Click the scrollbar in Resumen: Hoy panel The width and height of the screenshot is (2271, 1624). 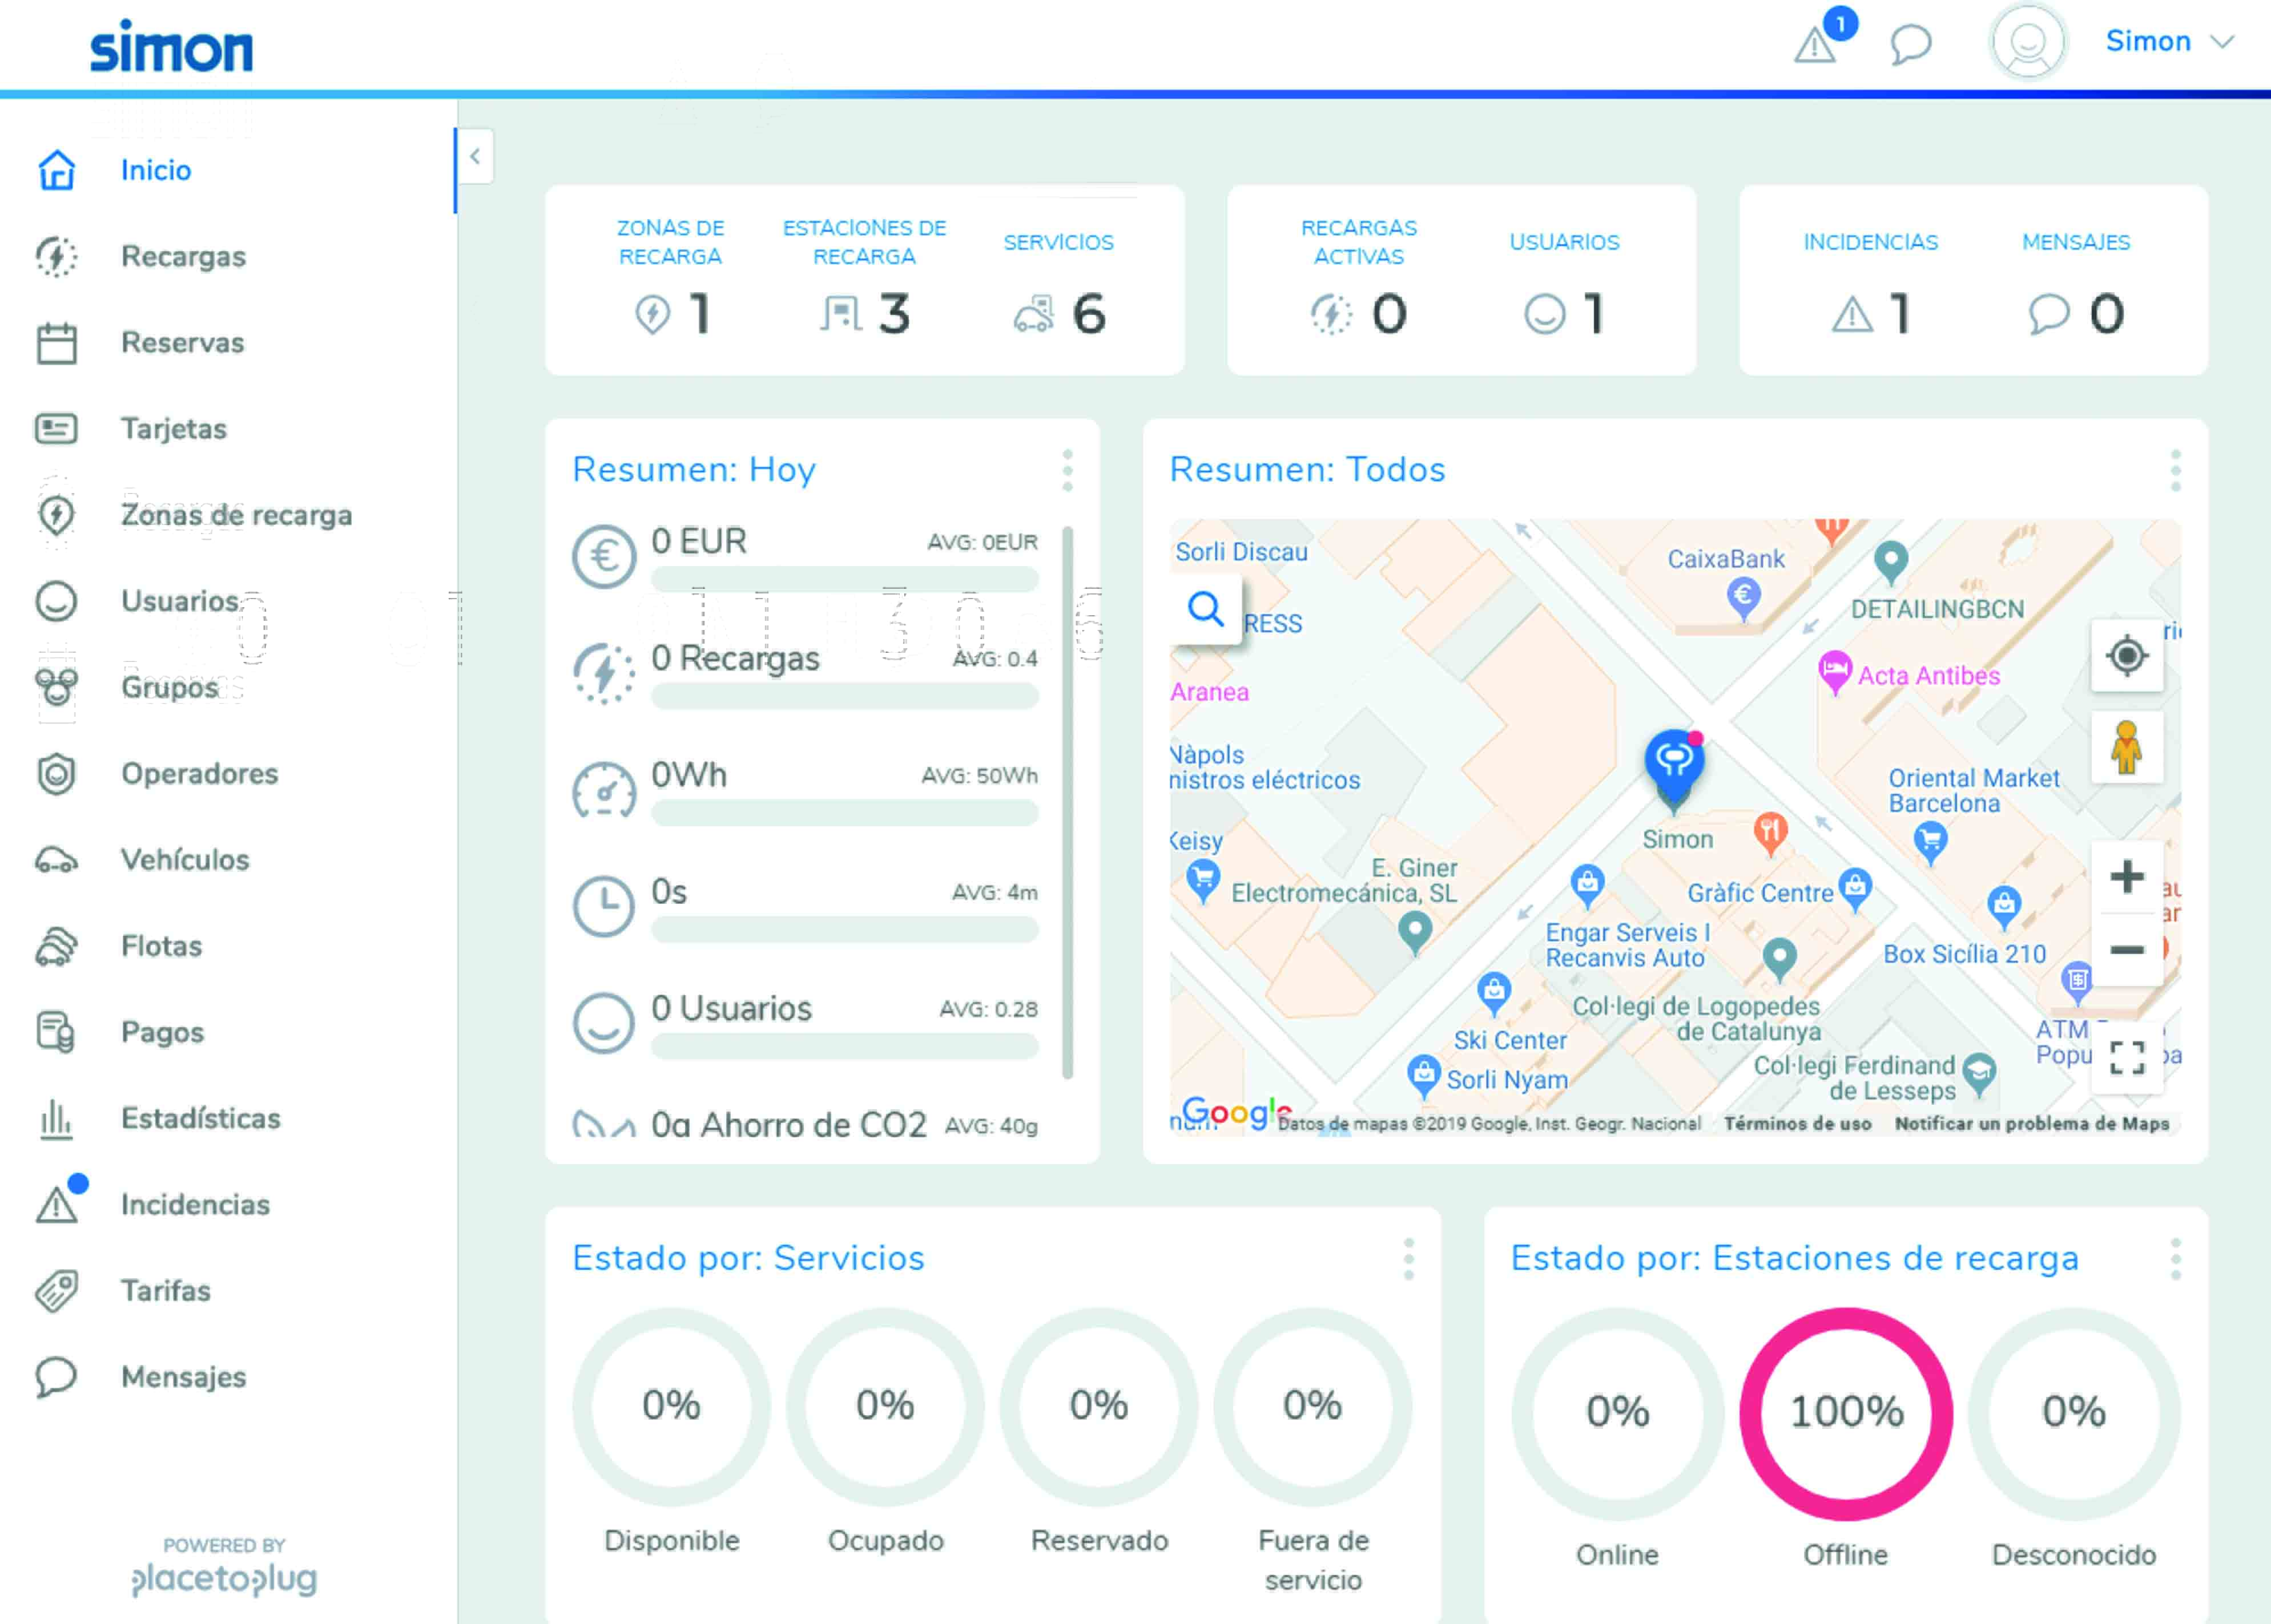click(x=1068, y=802)
